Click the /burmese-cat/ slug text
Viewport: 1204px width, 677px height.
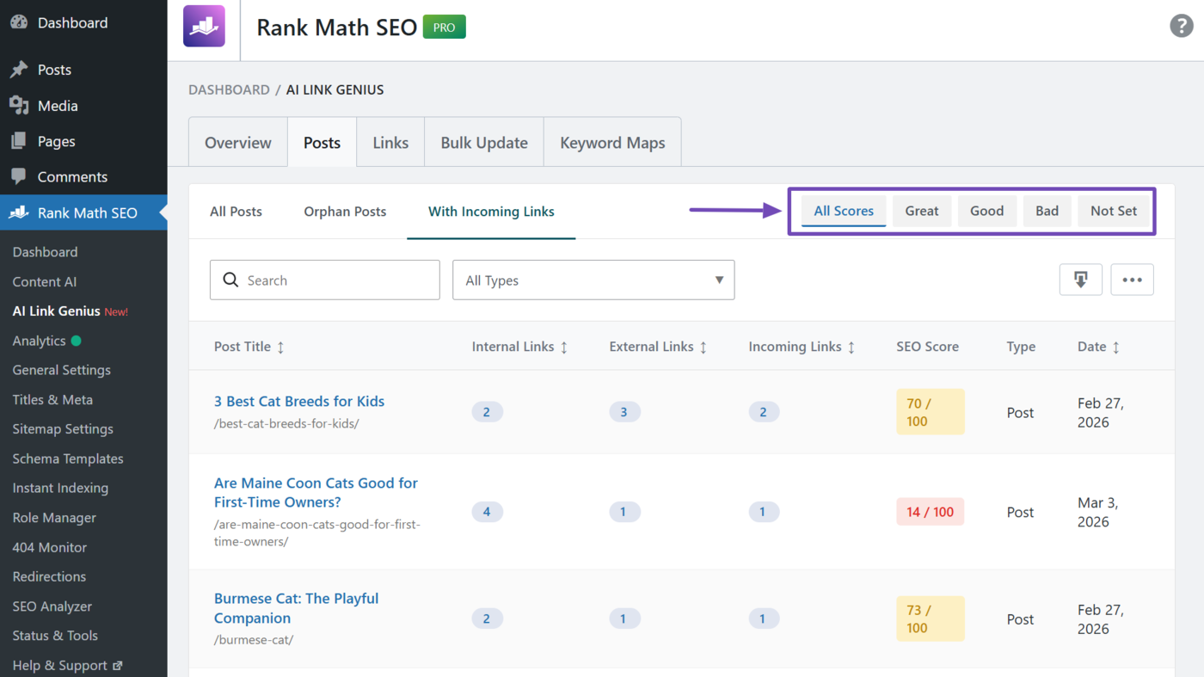point(254,640)
